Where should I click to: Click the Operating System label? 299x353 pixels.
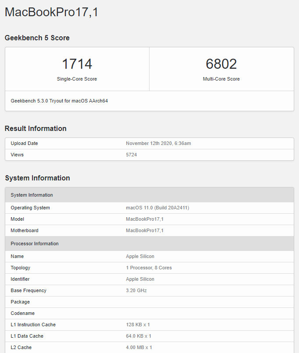click(x=30, y=208)
